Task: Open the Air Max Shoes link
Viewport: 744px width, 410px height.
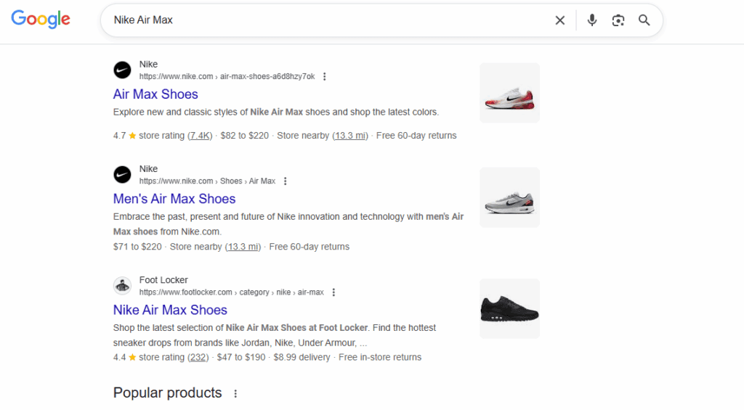Action: click(155, 94)
